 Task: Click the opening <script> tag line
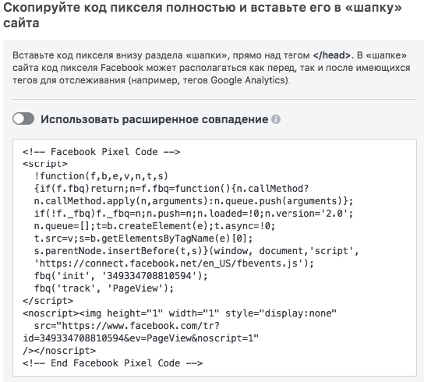click(45, 164)
